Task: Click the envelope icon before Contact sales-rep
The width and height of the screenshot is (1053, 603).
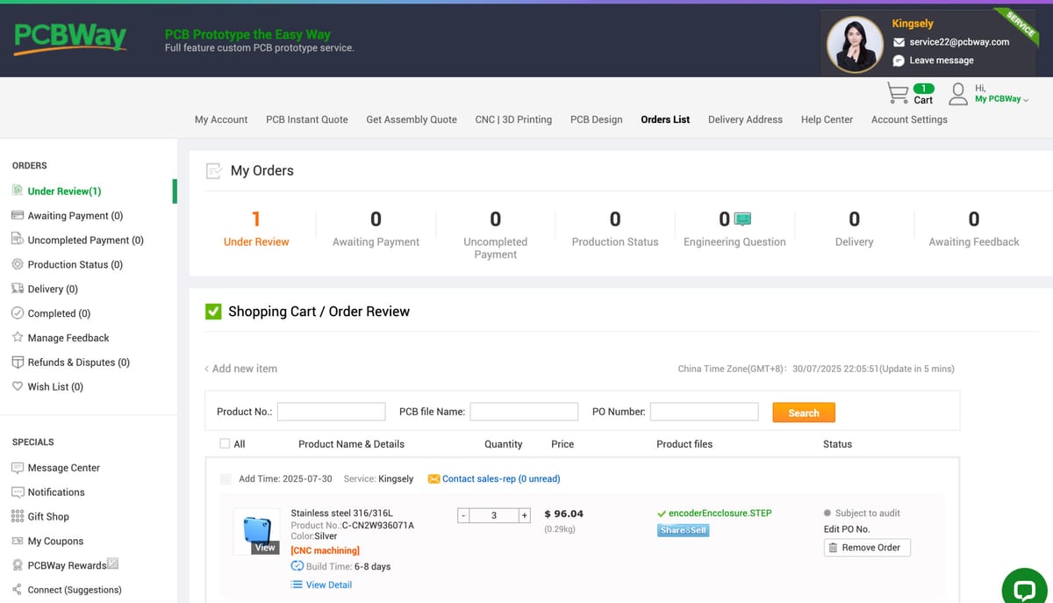Action: [433, 479]
